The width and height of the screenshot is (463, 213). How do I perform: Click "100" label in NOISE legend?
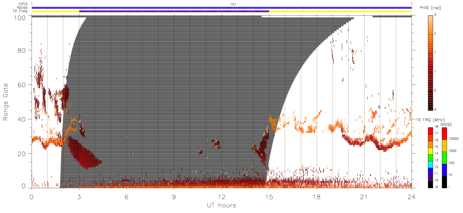click(451, 163)
